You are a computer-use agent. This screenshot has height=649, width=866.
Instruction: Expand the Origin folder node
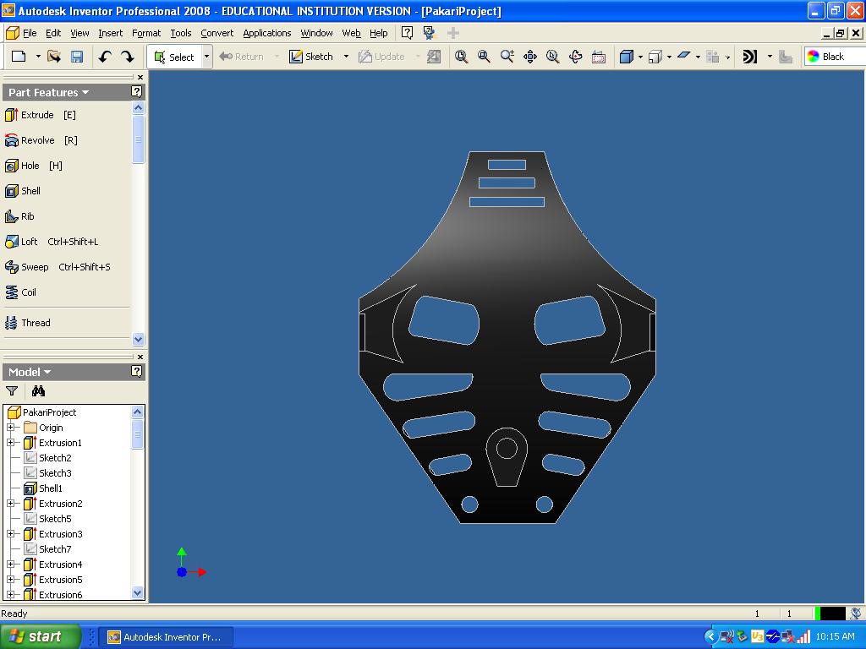12,428
